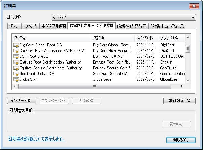Click certificate icon beside DST Root CA X3
203x150 pixels.
[16, 56]
